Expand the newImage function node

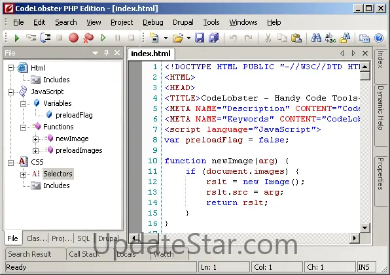[x=35, y=139]
